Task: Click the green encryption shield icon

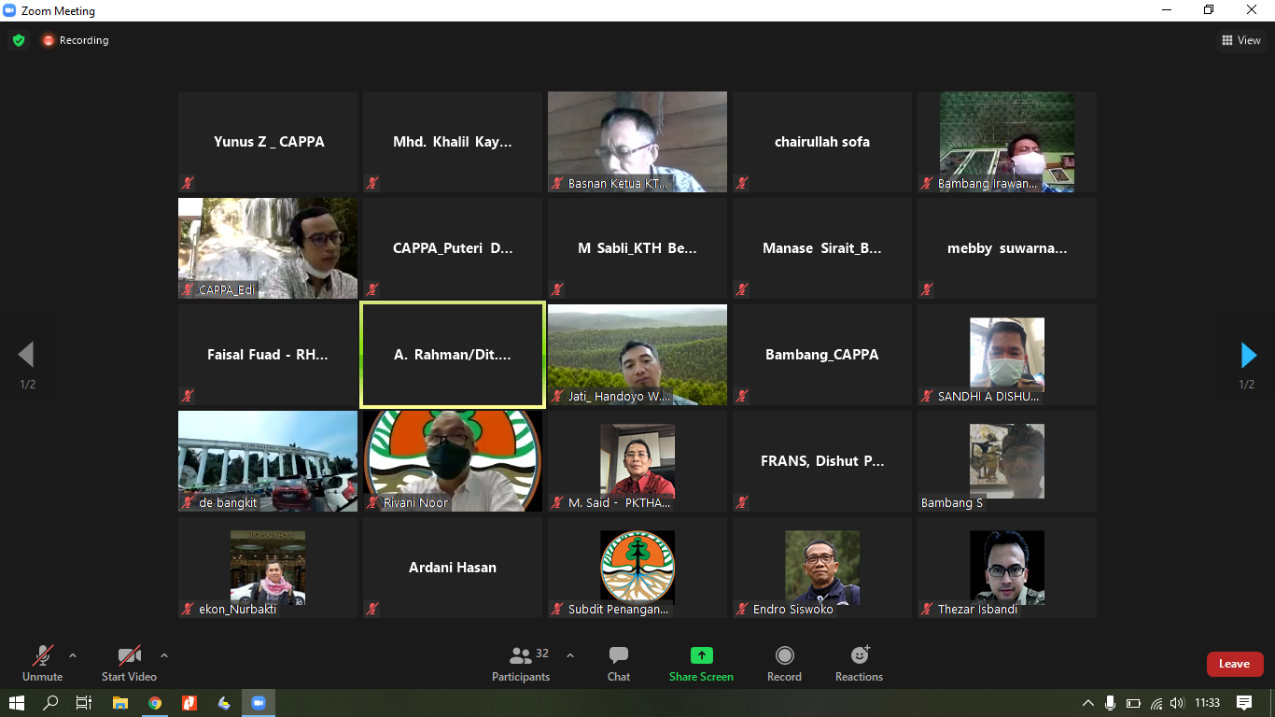Action: [x=19, y=40]
